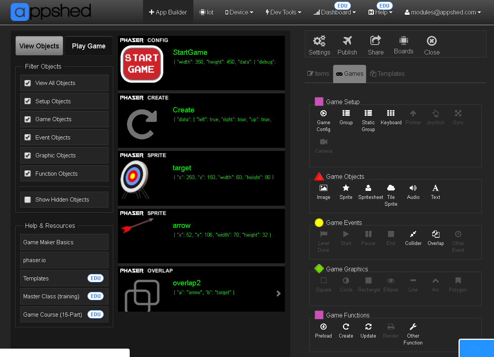Add an Update function

pos(368,331)
